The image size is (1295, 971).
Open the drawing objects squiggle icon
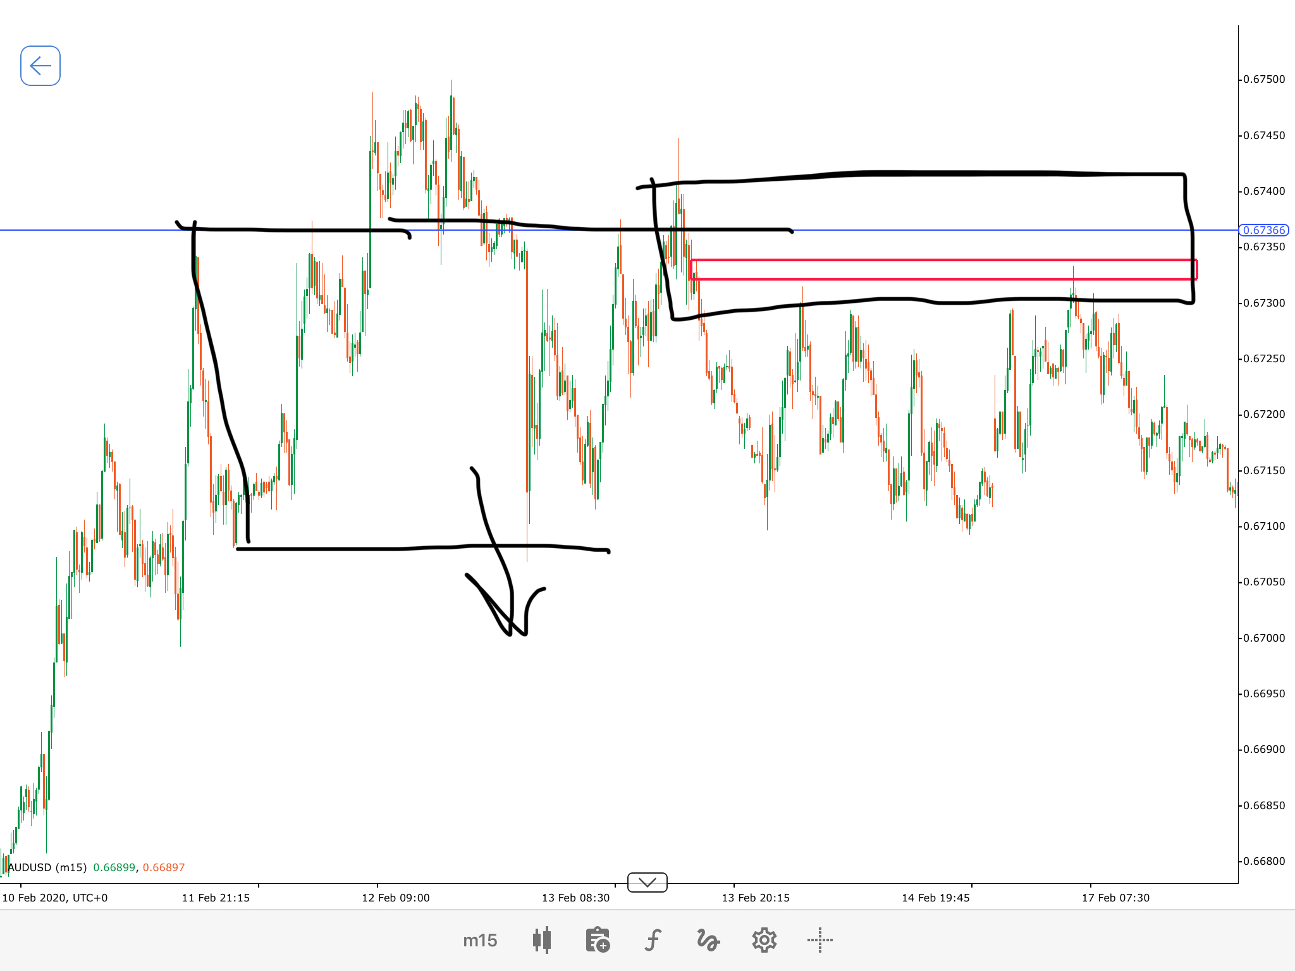pos(708,940)
